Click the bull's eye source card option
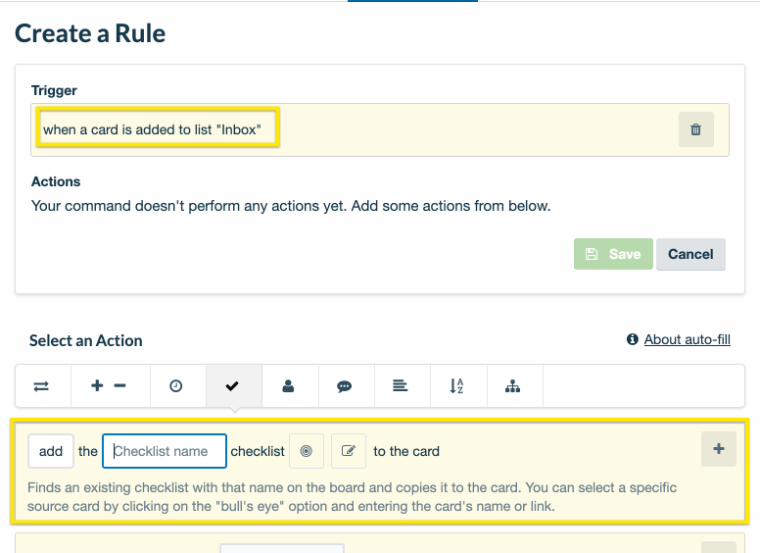This screenshot has height=553, width=760. (307, 451)
